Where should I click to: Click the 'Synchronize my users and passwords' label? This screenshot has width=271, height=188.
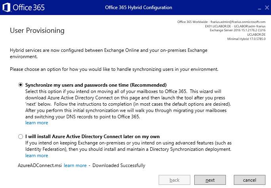tap(96, 85)
